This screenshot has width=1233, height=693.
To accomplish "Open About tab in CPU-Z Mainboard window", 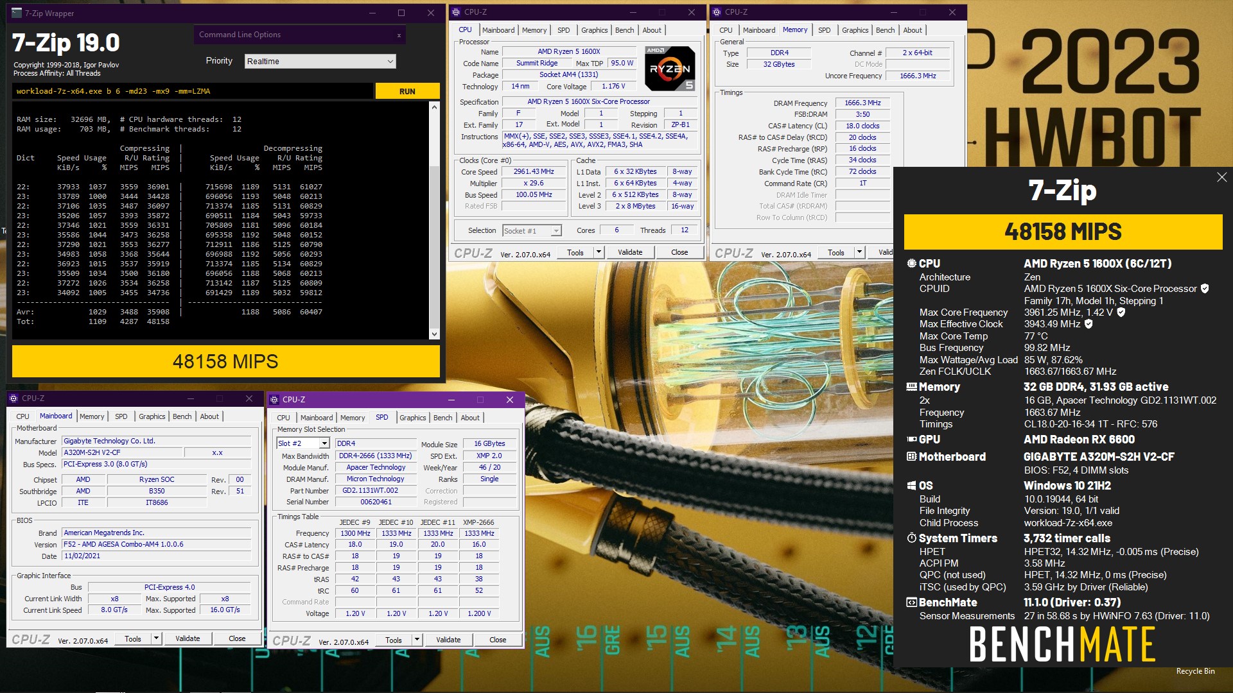I will pyautogui.click(x=209, y=416).
